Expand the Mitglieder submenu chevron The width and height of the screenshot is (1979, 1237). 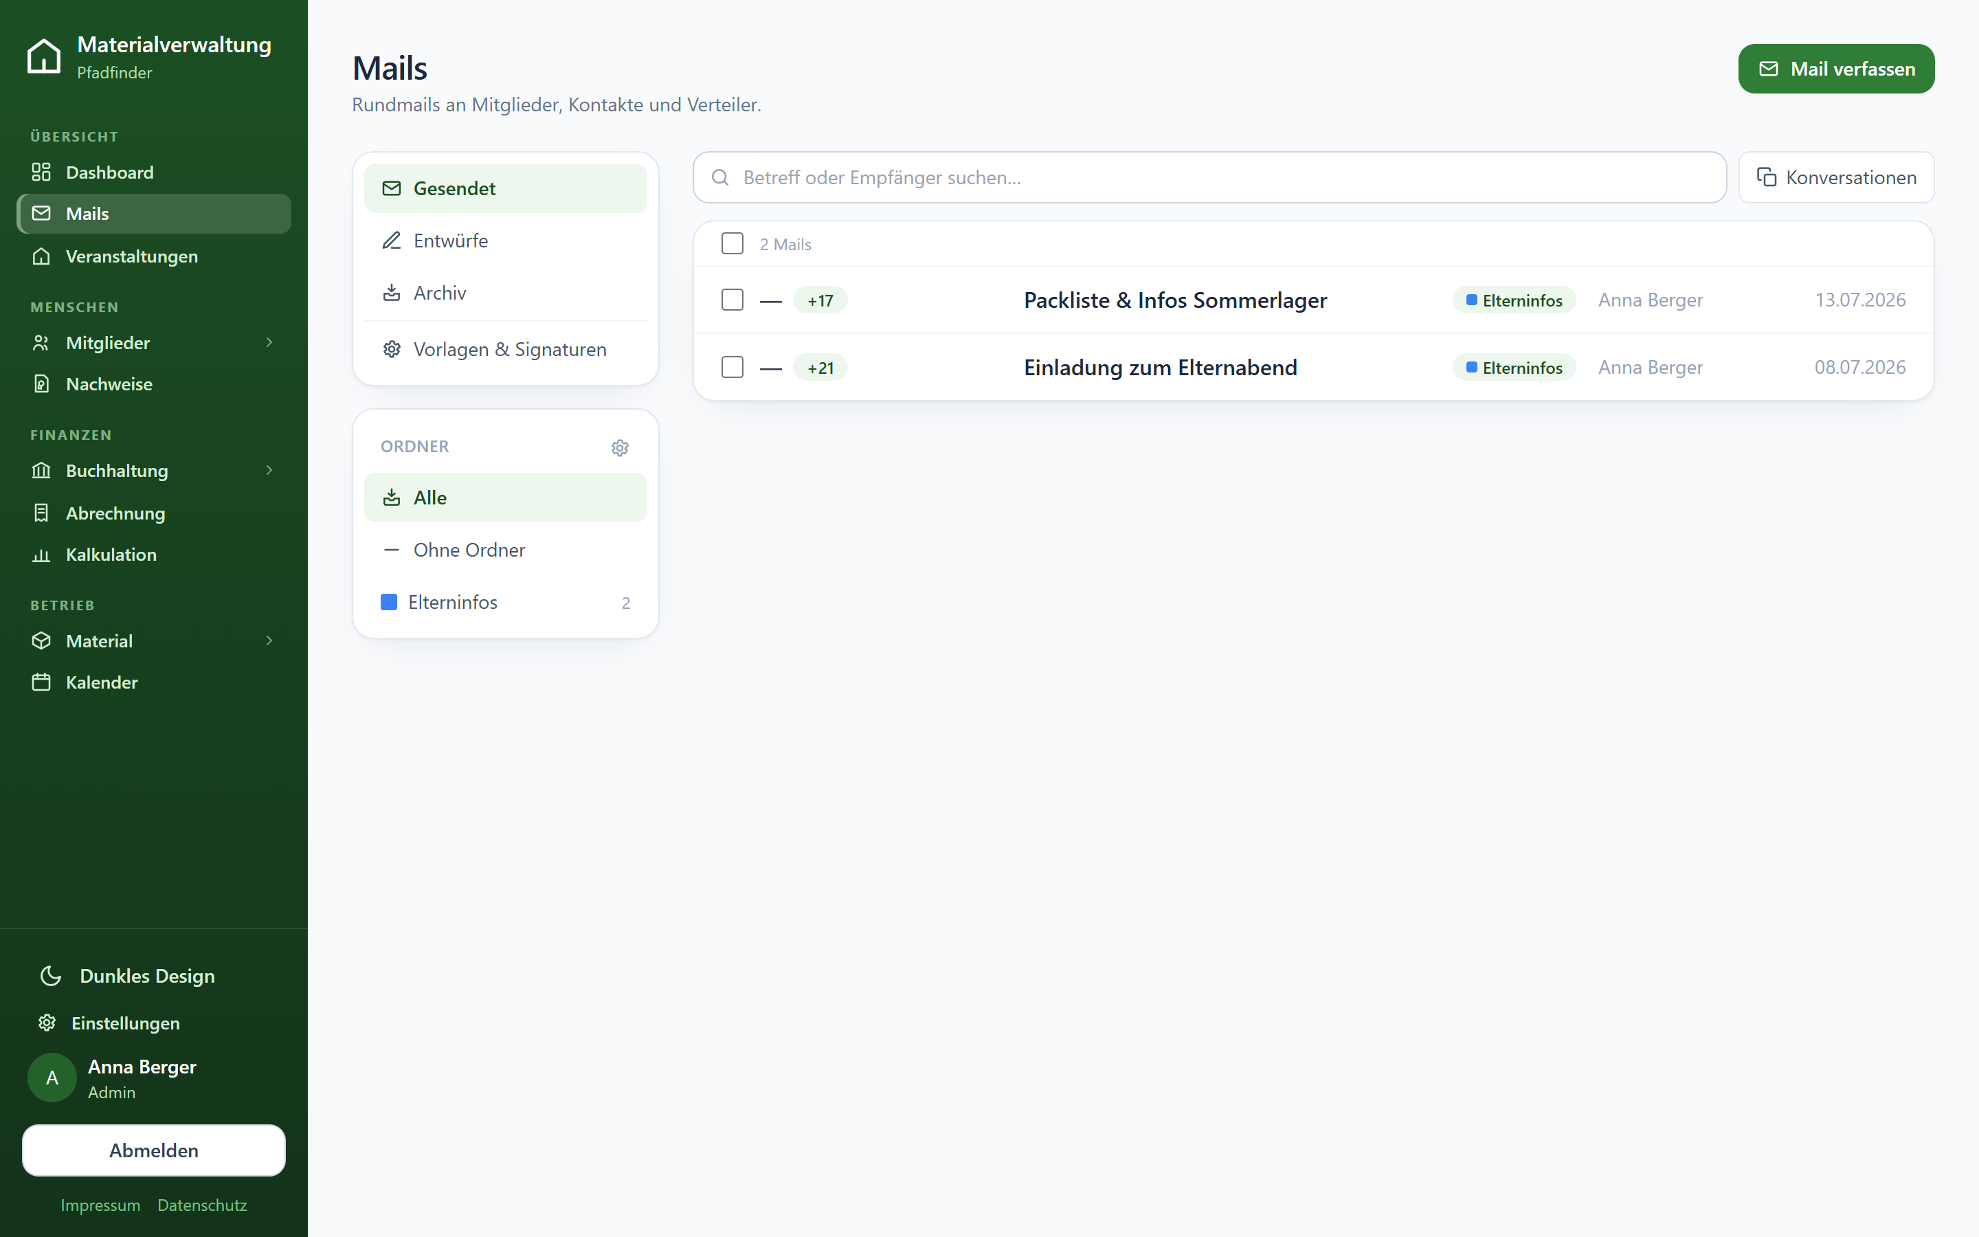point(269,342)
